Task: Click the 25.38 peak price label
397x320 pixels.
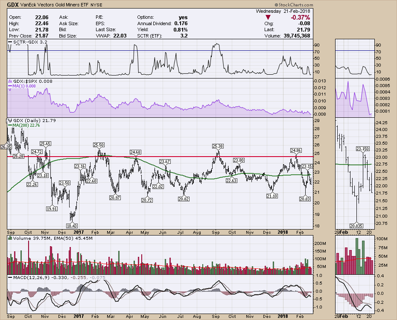Action: tap(218, 146)
